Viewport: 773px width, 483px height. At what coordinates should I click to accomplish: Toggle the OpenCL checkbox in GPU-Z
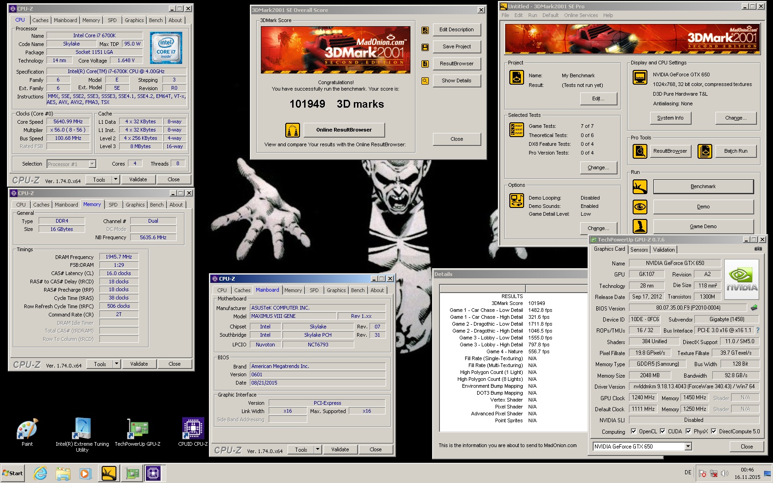click(x=634, y=431)
